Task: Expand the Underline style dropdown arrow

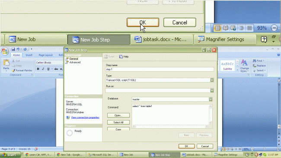Action: tap(52, 69)
